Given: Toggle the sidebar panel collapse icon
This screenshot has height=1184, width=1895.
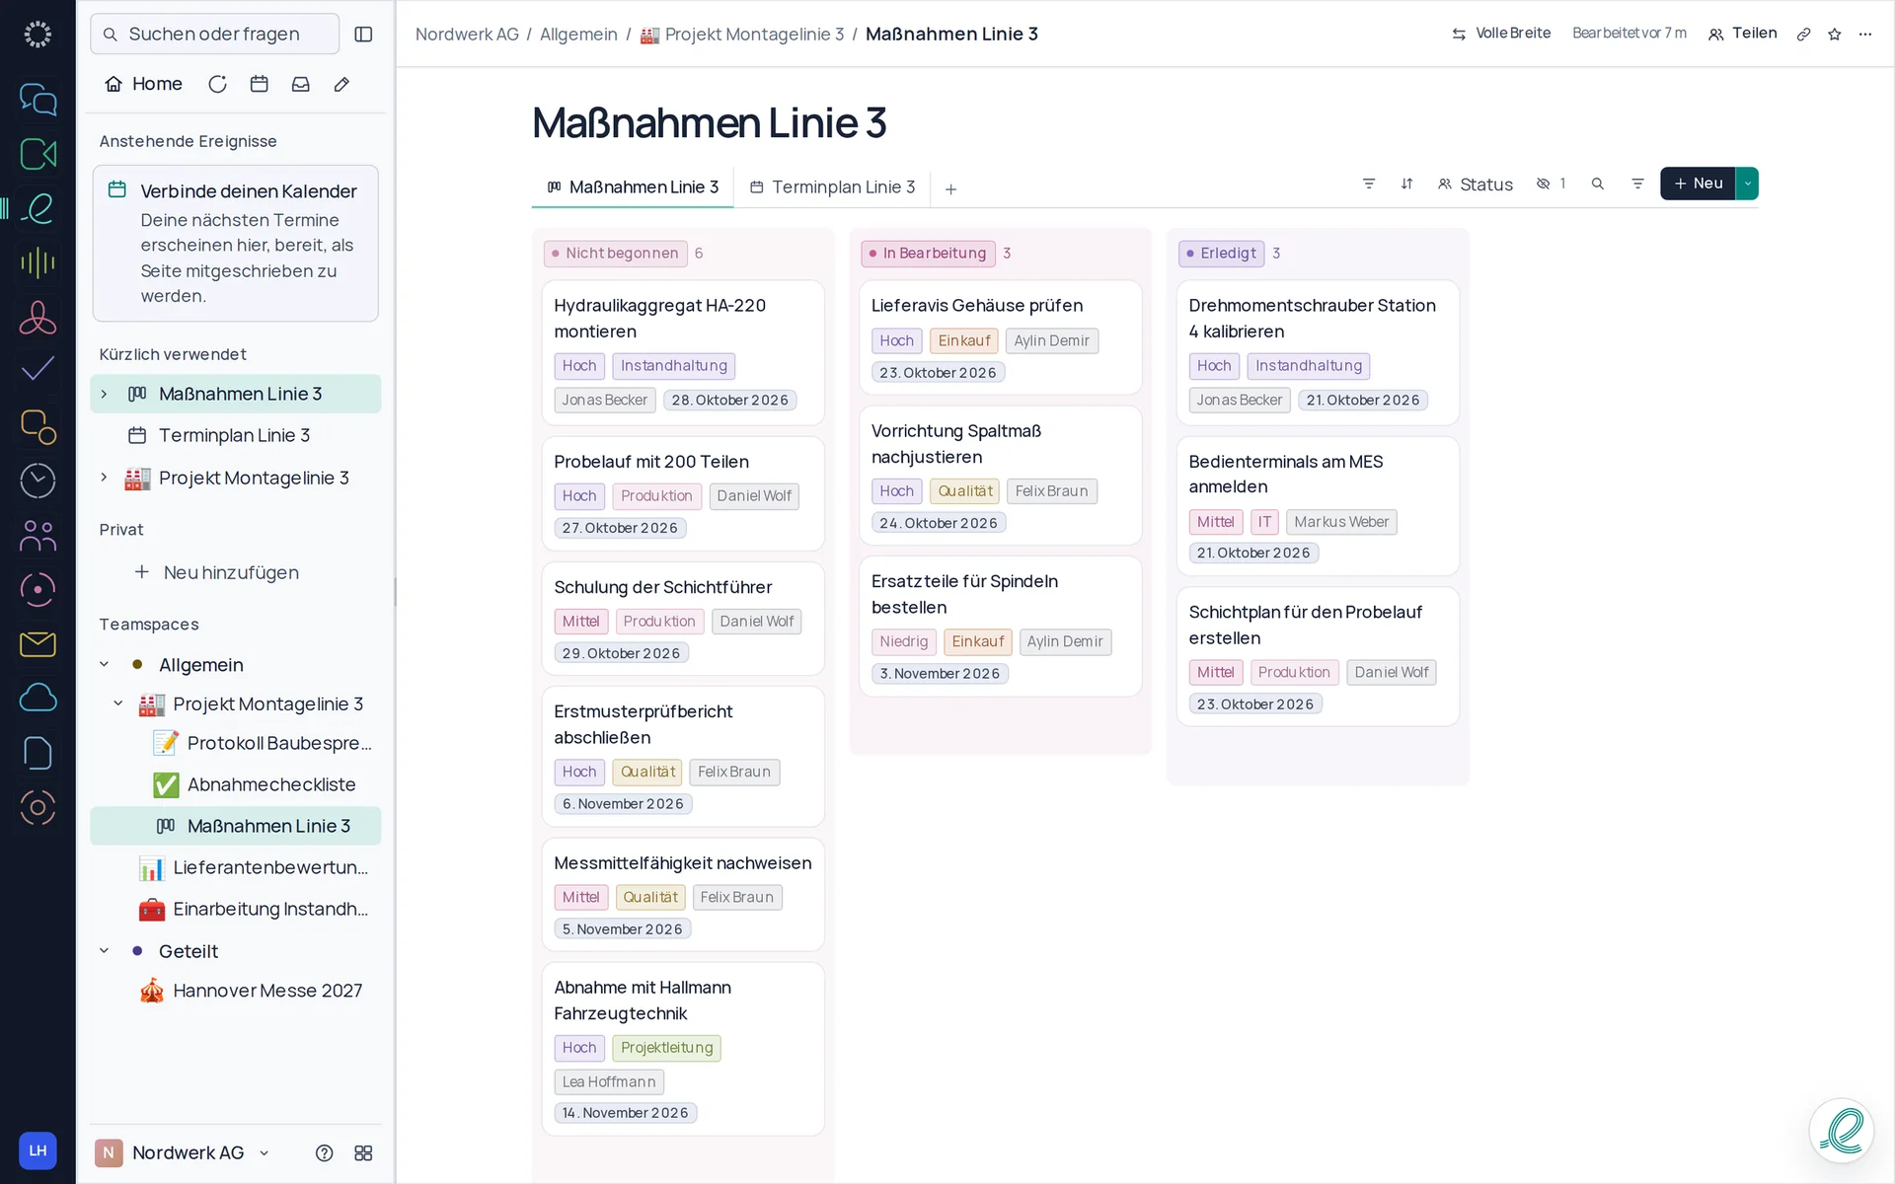Looking at the screenshot, I should pos(363,35).
